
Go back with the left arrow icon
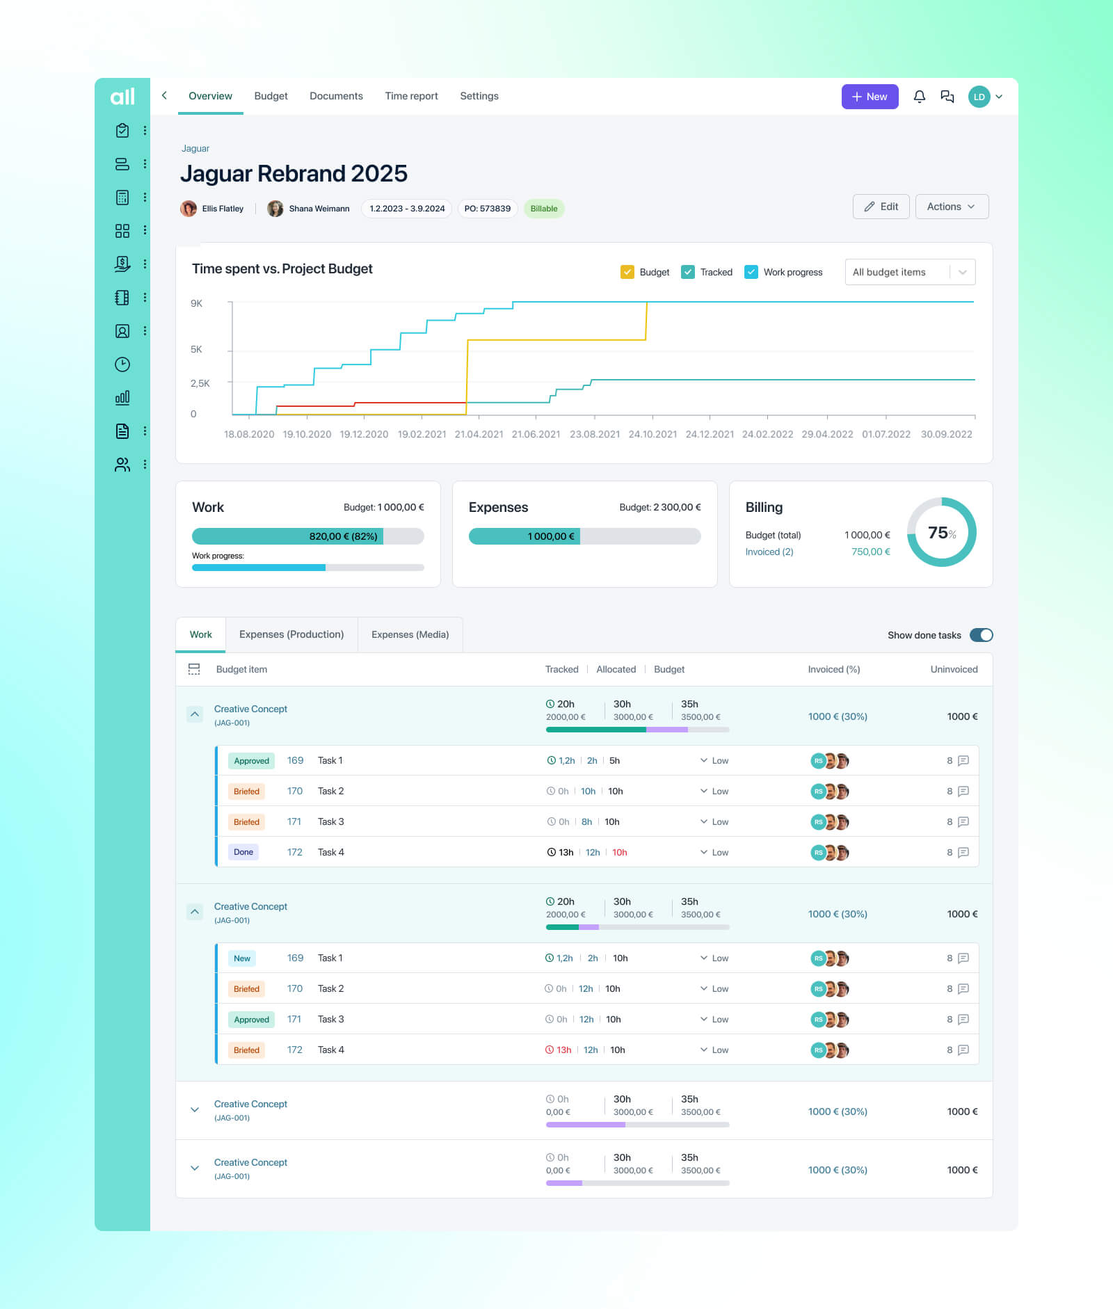point(164,96)
